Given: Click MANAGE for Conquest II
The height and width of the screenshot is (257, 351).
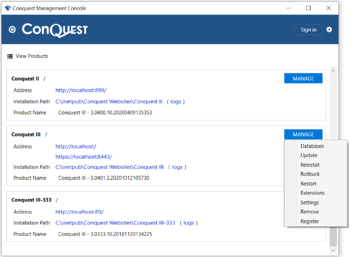Looking at the screenshot, I should (x=303, y=78).
